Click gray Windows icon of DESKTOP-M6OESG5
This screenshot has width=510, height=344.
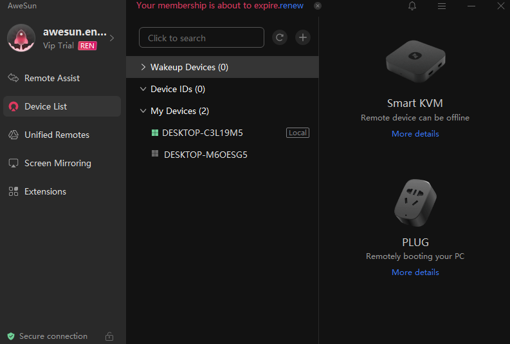(155, 153)
